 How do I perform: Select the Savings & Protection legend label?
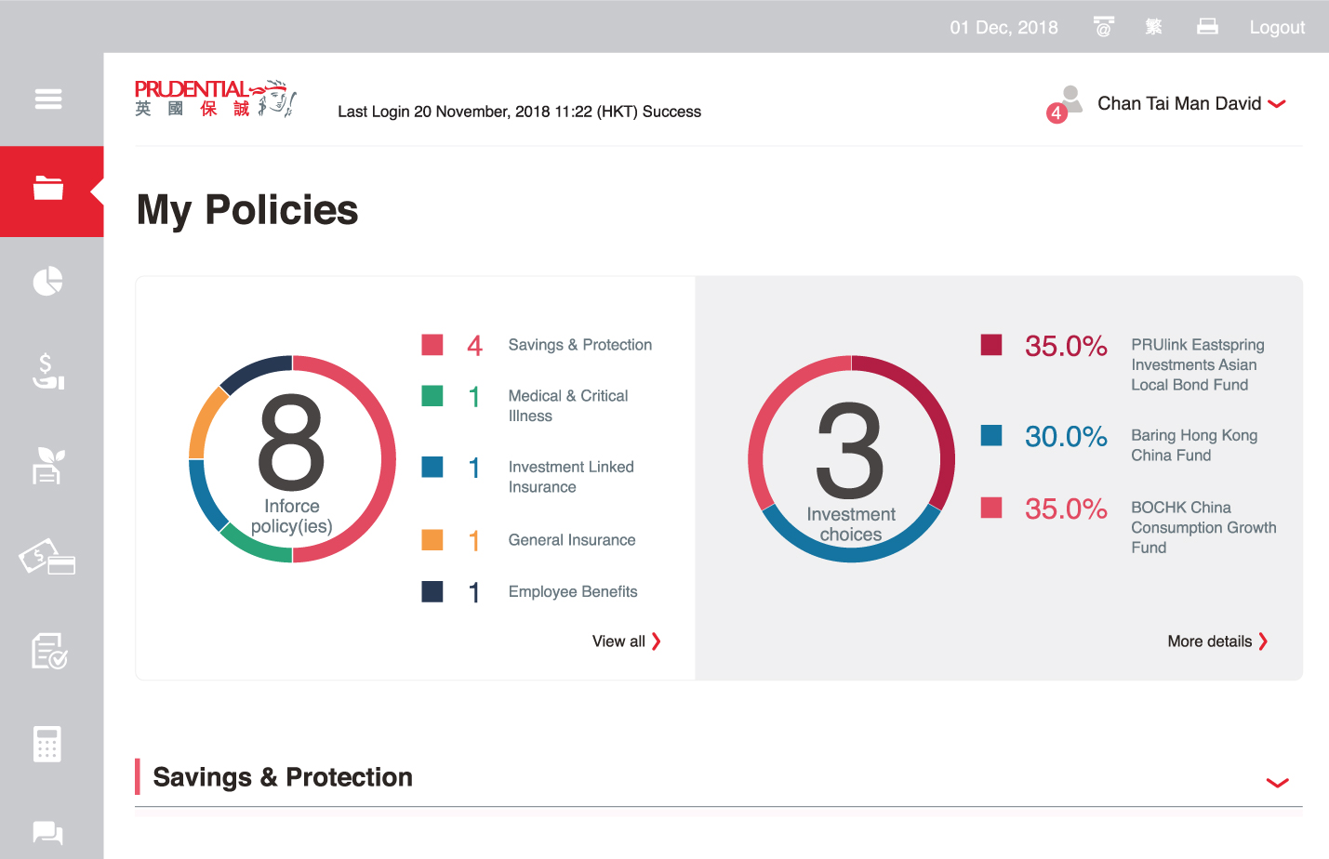[x=580, y=345]
